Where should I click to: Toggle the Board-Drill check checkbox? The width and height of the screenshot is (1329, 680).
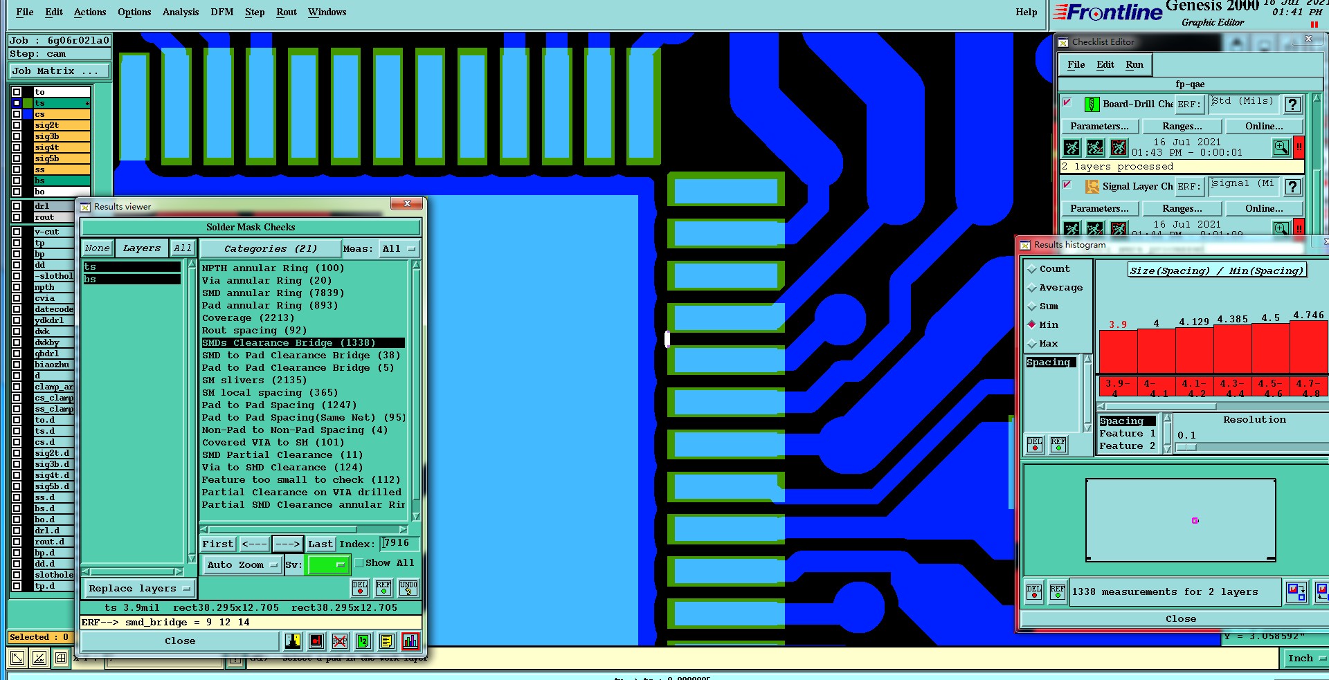pos(1067,102)
